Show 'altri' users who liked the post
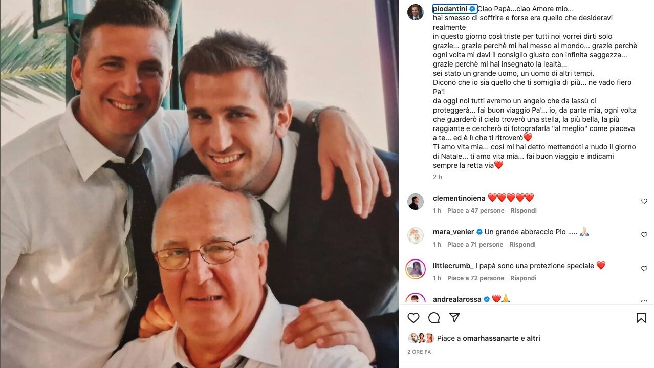Viewport: 654px width, 368px height. pos(533,338)
